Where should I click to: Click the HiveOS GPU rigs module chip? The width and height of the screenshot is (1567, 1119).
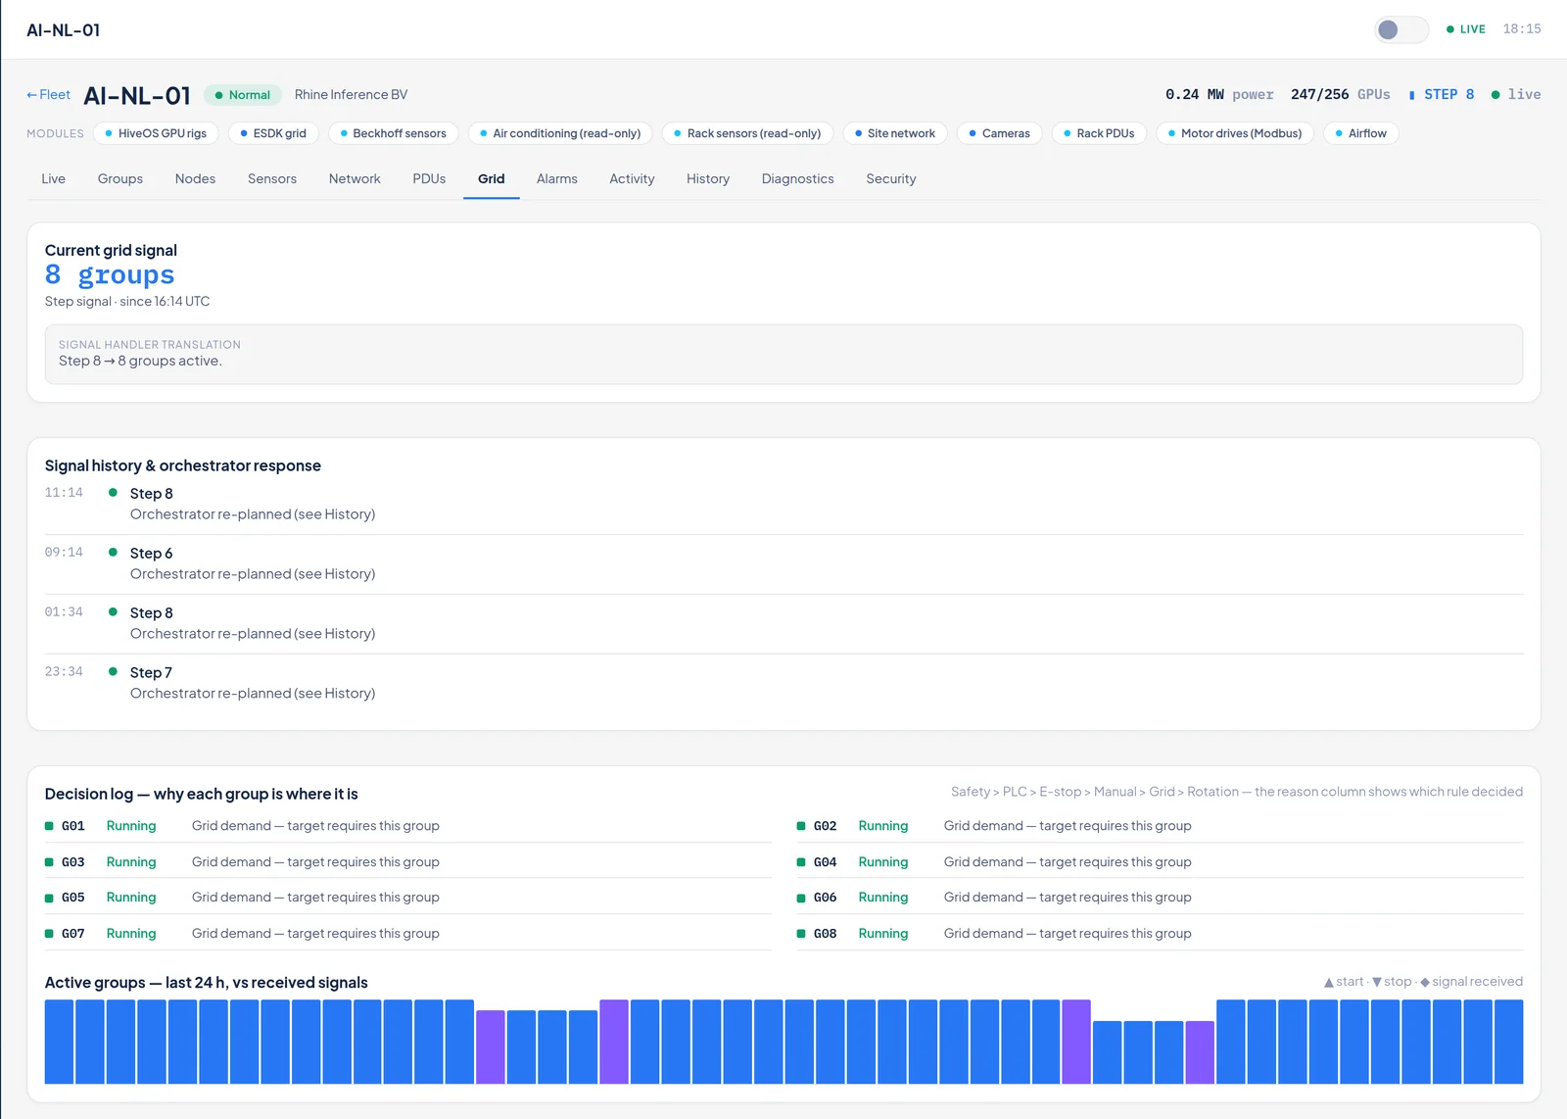[x=156, y=133]
